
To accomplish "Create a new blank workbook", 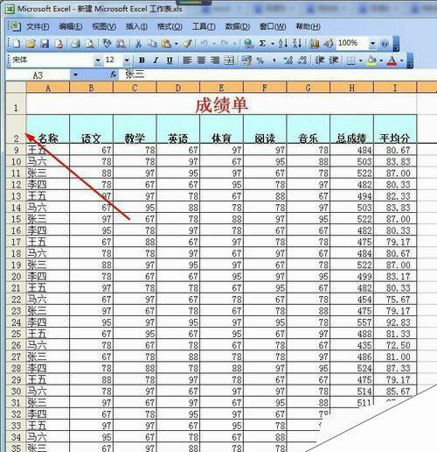I will tap(17, 44).
